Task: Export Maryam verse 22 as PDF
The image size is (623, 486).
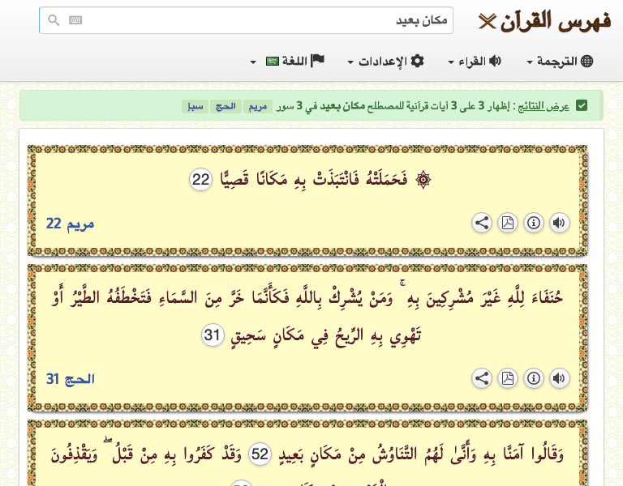Action: [507, 223]
